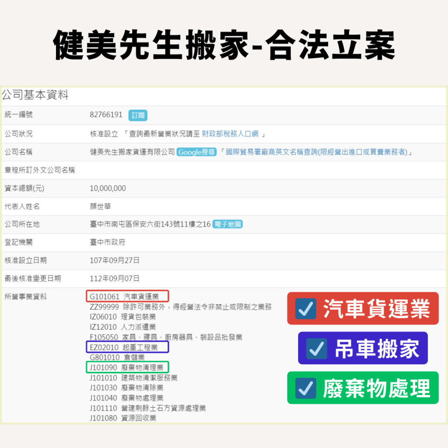The image size is (448, 448).
Task: Click the 訂閱 button beside the 統一編號
Action: [138, 115]
